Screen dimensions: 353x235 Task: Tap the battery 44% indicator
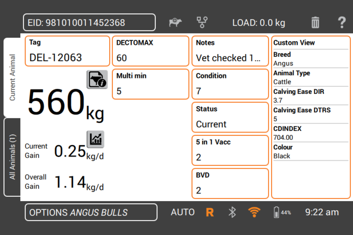click(x=282, y=212)
